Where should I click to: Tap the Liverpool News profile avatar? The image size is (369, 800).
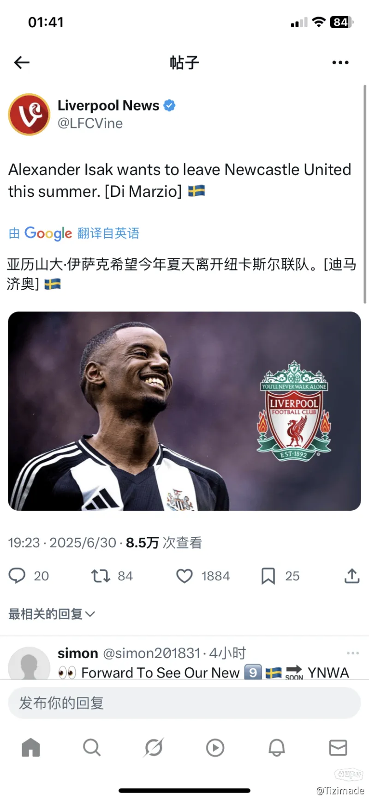tap(29, 115)
